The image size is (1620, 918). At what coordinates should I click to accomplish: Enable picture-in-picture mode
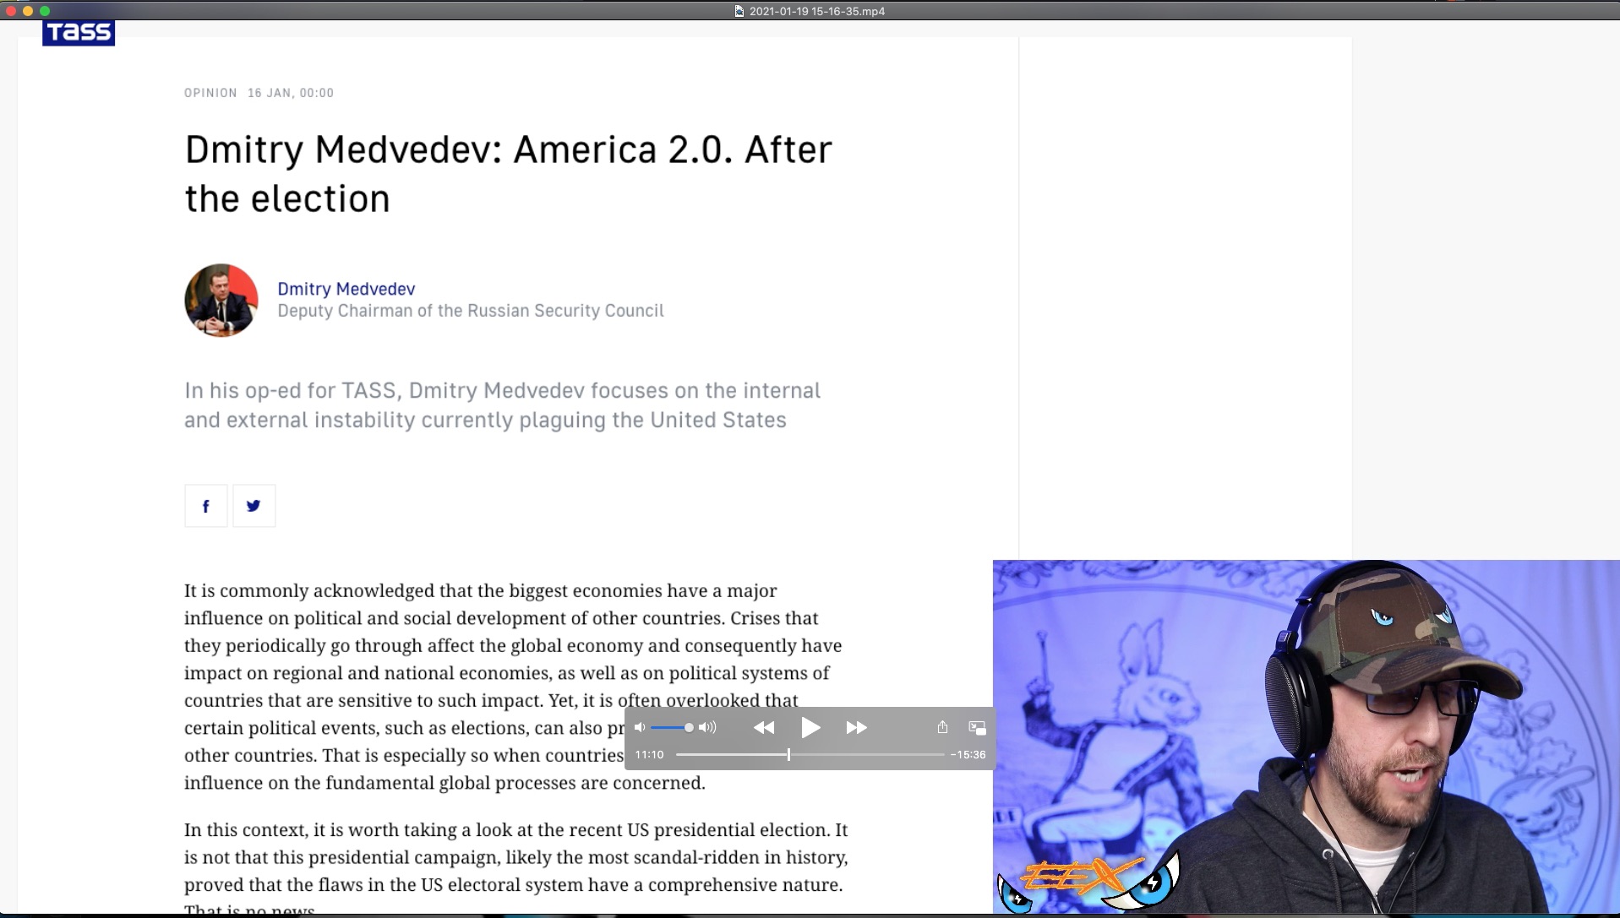pyautogui.click(x=977, y=727)
